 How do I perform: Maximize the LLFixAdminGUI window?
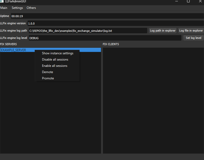[188, 1]
